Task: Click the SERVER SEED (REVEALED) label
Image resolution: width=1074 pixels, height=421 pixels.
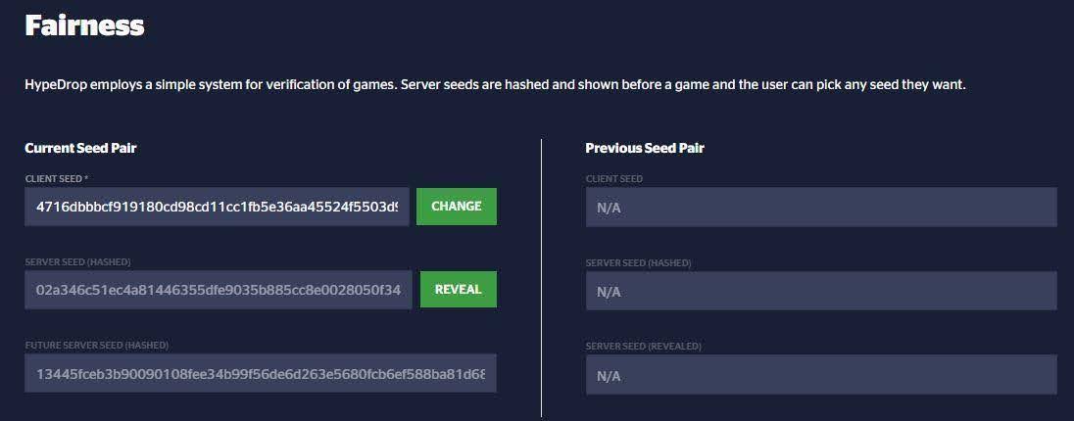Action: point(643,346)
